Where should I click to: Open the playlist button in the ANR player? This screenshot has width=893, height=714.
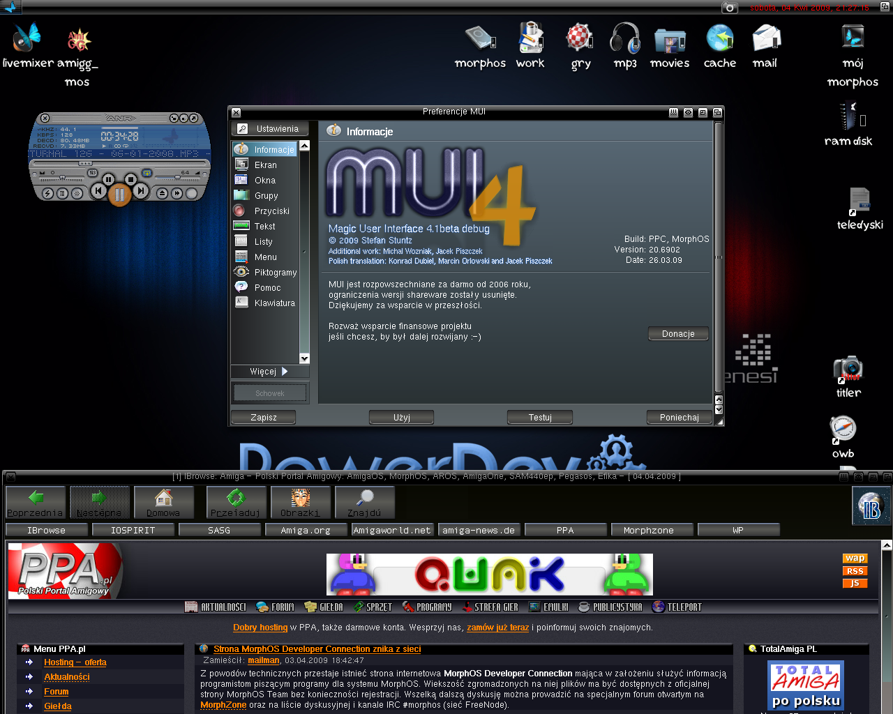click(x=62, y=193)
